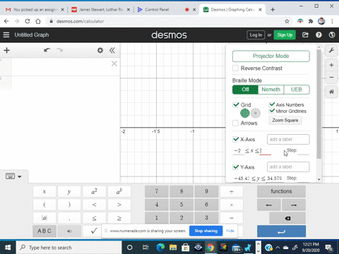Click the Log In button
This screenshot has width=339, height=254.
(256, 35)
